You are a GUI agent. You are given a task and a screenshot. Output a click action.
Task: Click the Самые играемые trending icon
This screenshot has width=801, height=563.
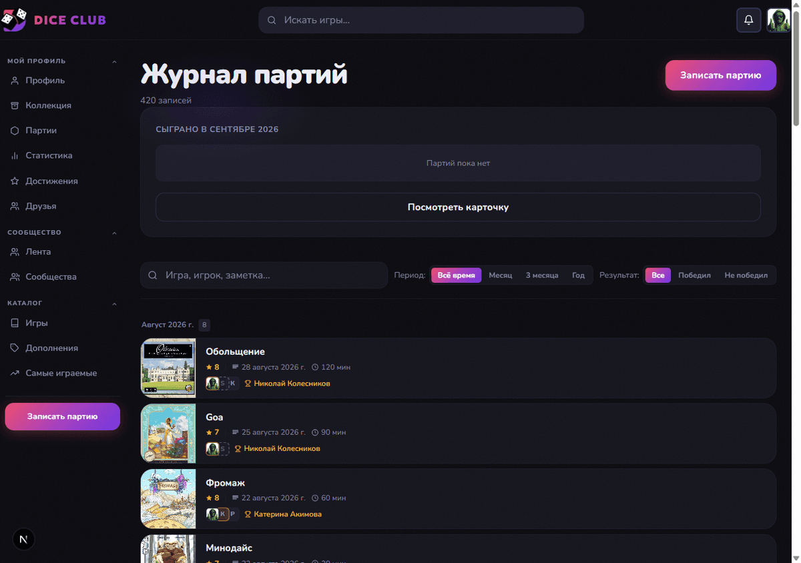pyautogui.click(x=15, y=373)
